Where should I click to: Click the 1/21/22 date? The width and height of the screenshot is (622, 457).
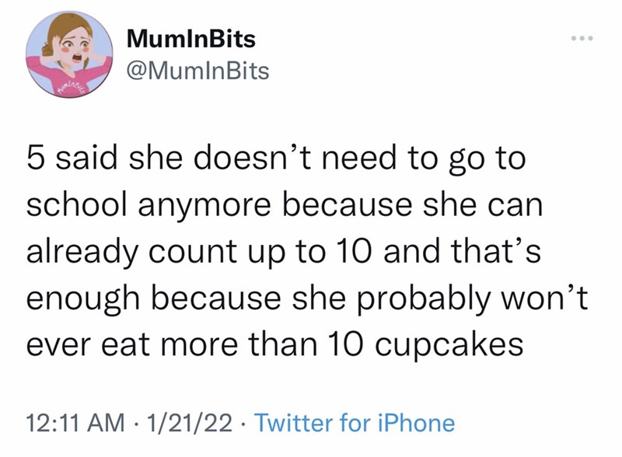190,423
